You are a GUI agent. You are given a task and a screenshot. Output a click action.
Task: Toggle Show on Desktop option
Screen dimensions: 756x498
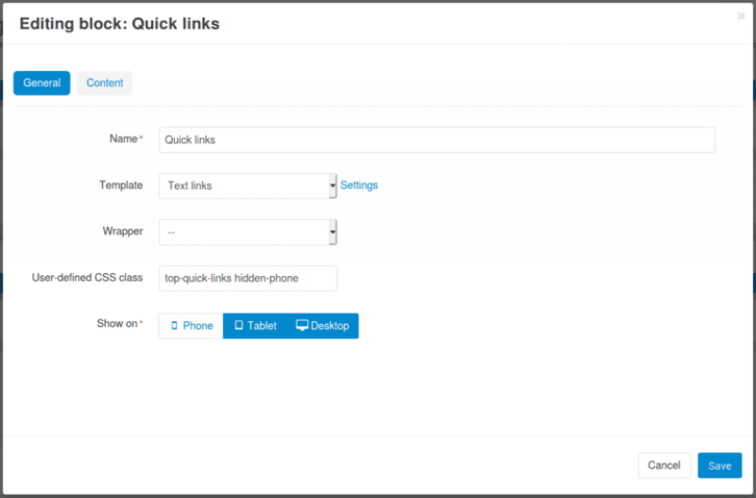click(x=322, y=326)
